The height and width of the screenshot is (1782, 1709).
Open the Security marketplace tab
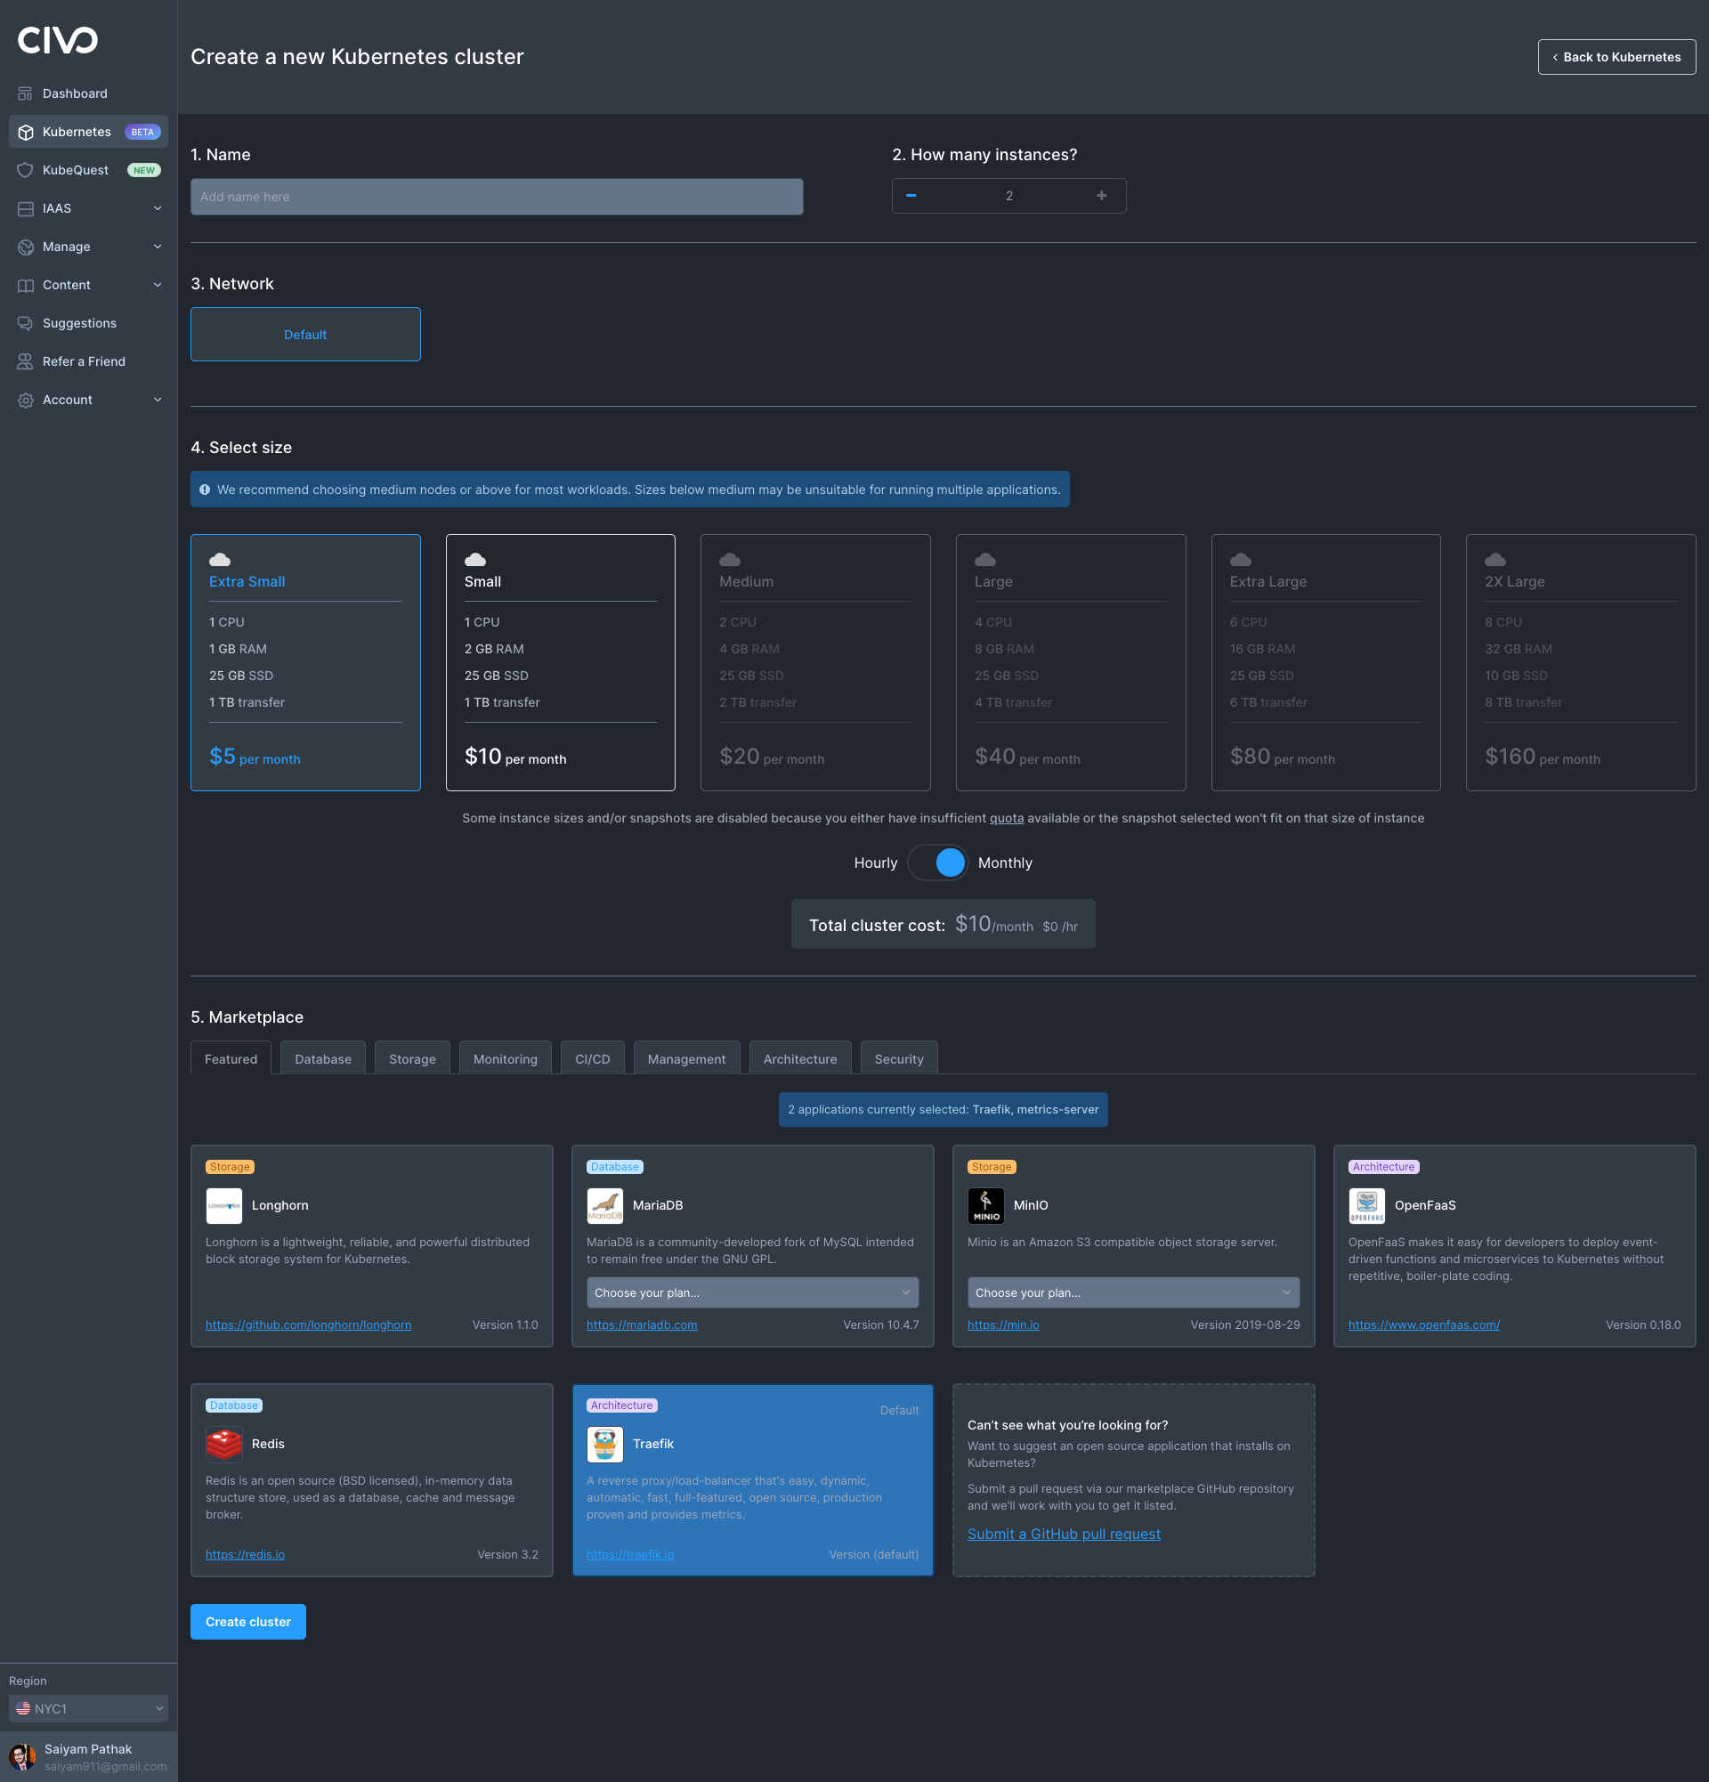898,1059
